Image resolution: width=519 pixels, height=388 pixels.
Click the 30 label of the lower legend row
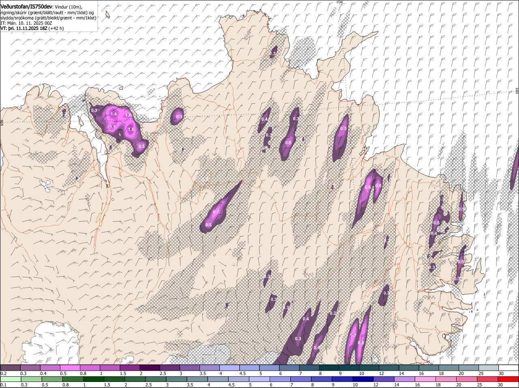pyautogui.click(x=500, y=385)
